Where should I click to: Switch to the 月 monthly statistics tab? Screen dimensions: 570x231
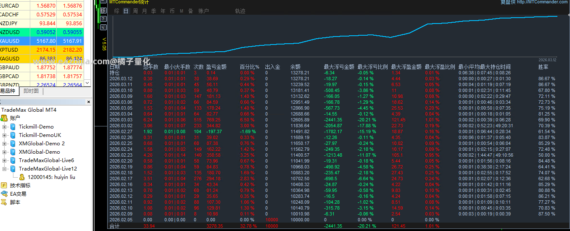145,11
